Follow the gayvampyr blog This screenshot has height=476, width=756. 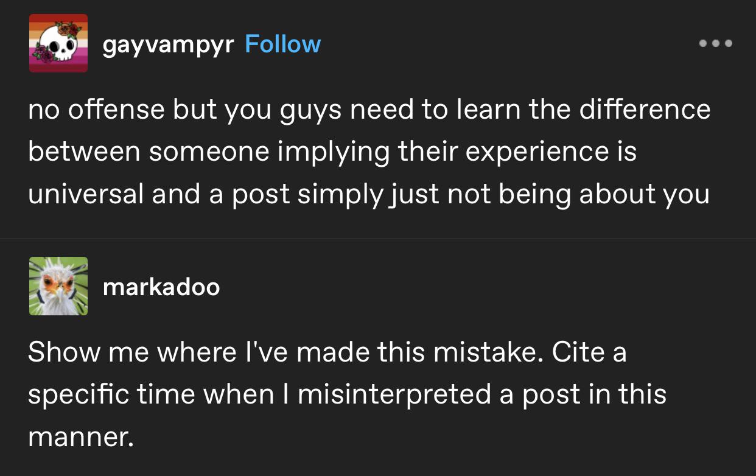point(282,44)
